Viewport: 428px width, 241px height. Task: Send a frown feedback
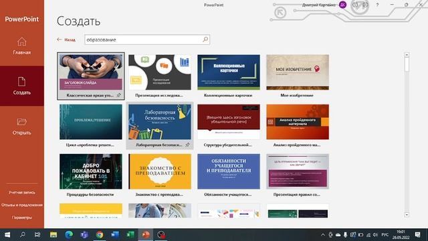[x=366, y=5]
